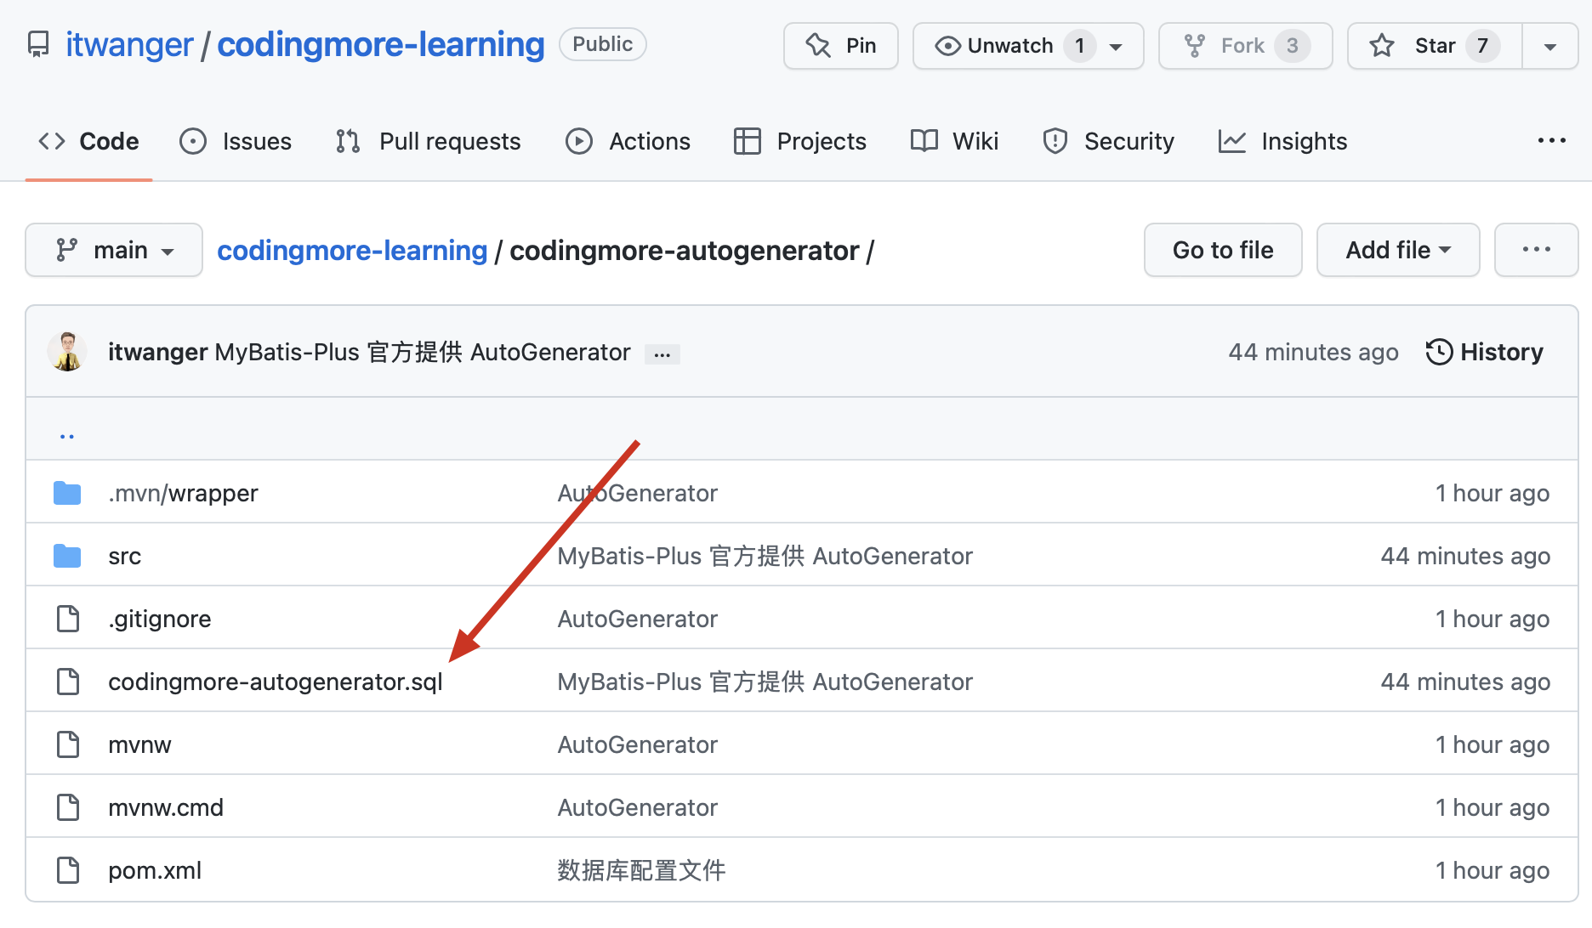Open the codingmore-autogenerator.sql file

click(x=275, y=682)
